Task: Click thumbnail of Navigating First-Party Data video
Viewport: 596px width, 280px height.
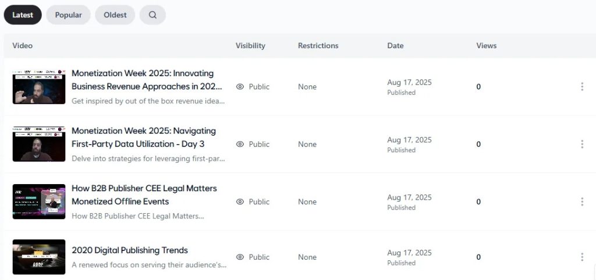Action: [x=39, y=144]
